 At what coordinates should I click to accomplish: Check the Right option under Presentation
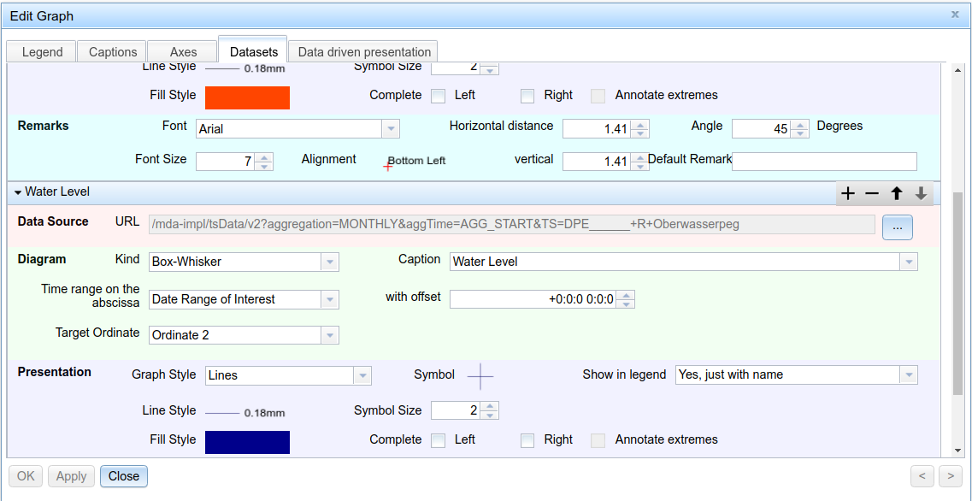point(527,439)
